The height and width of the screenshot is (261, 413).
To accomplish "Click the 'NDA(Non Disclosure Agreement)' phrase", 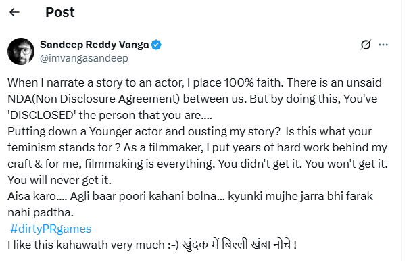I will pos(93,99).
